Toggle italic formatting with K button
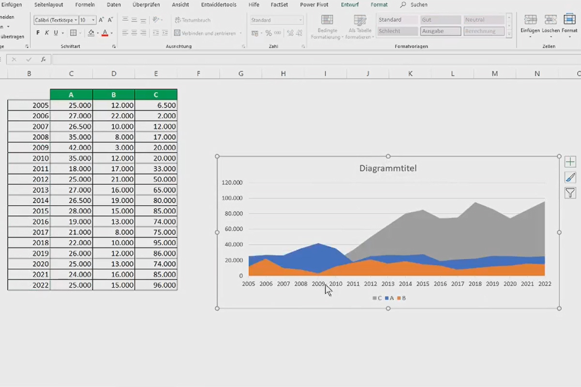 47,33
